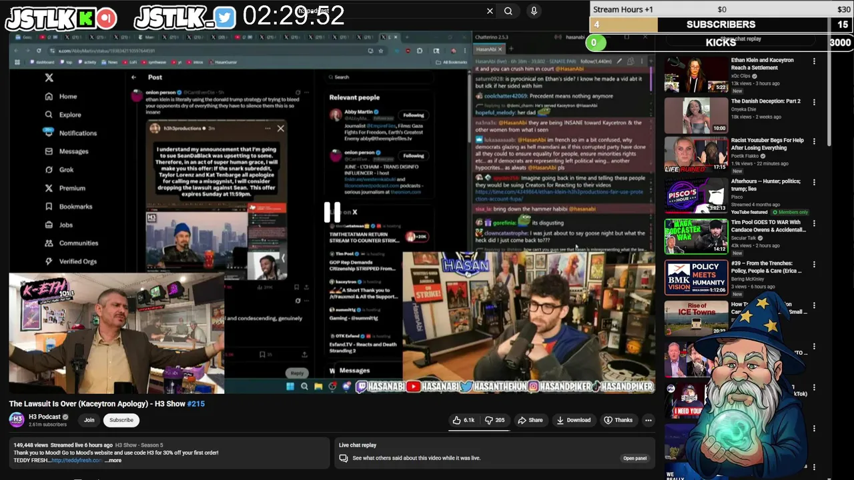Clear the YouTube search box with X
Image resolution: width=854 pixels, height=480 pixels.
(x=490, y=11)
